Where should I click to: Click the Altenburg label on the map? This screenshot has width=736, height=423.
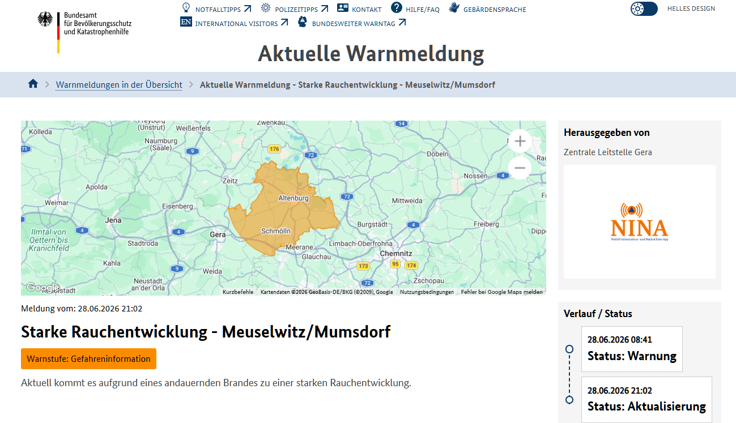click(x=293, y=198)
